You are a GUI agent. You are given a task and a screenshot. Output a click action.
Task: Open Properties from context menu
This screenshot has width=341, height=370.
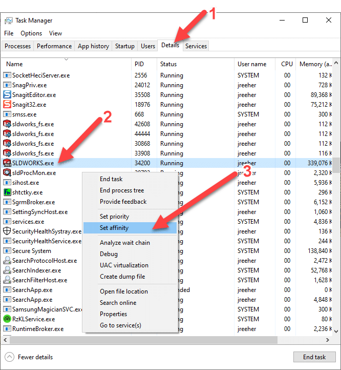130,314
